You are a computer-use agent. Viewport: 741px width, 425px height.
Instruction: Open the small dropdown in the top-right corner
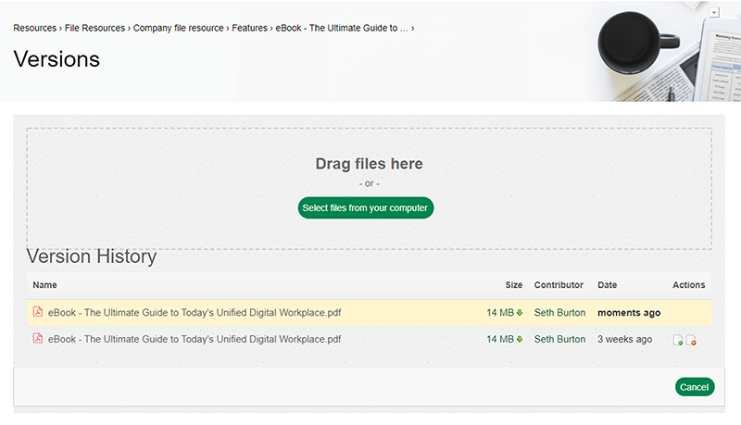[714, 12]
